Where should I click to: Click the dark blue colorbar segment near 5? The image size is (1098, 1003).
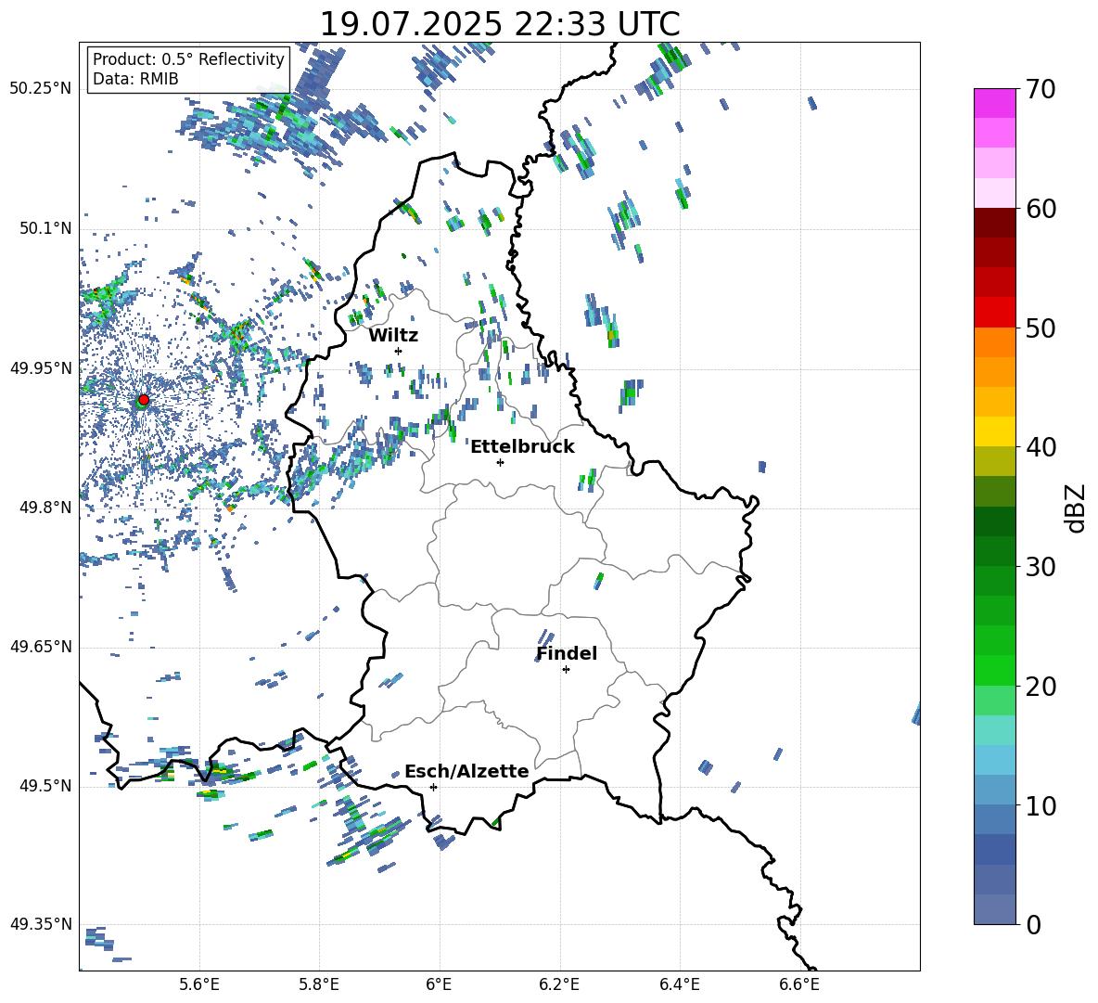(994, 849)
